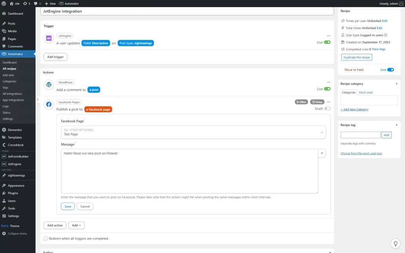
Task: Select the Categories tab
Action: click(348, 93)
